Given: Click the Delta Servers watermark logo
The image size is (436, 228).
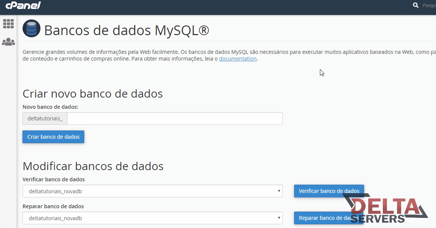Looking at the screenshot, I should click(386, 210).
